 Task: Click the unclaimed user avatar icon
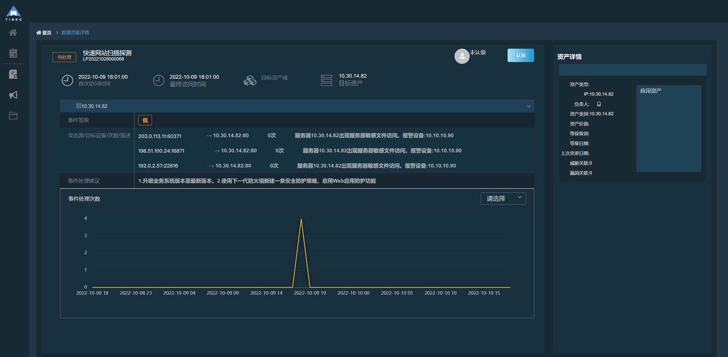462,56
